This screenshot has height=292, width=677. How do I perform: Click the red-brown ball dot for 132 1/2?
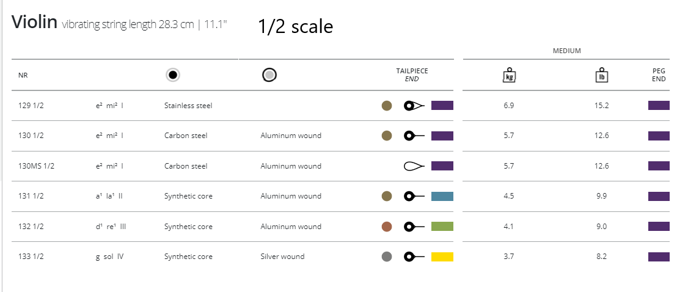click(386, 227)
